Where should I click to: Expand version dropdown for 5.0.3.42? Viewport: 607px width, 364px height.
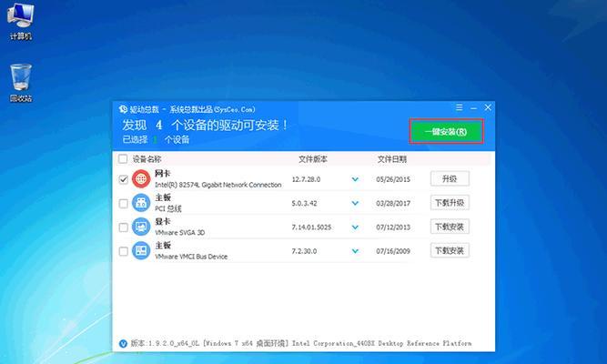355,203
